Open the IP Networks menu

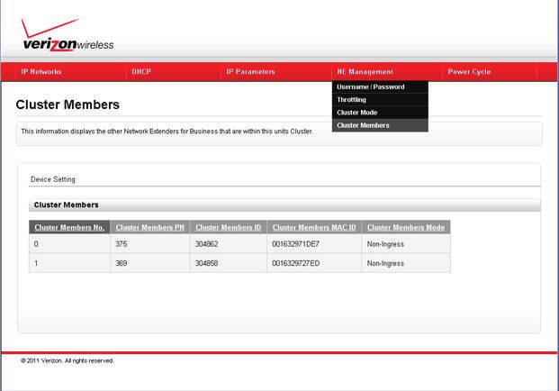coord(41,72)
